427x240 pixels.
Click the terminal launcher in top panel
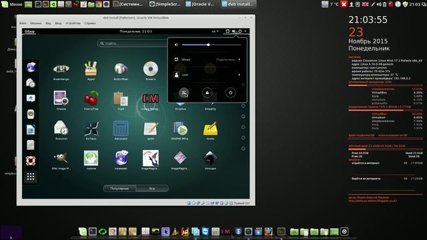(x=38, y=4)
